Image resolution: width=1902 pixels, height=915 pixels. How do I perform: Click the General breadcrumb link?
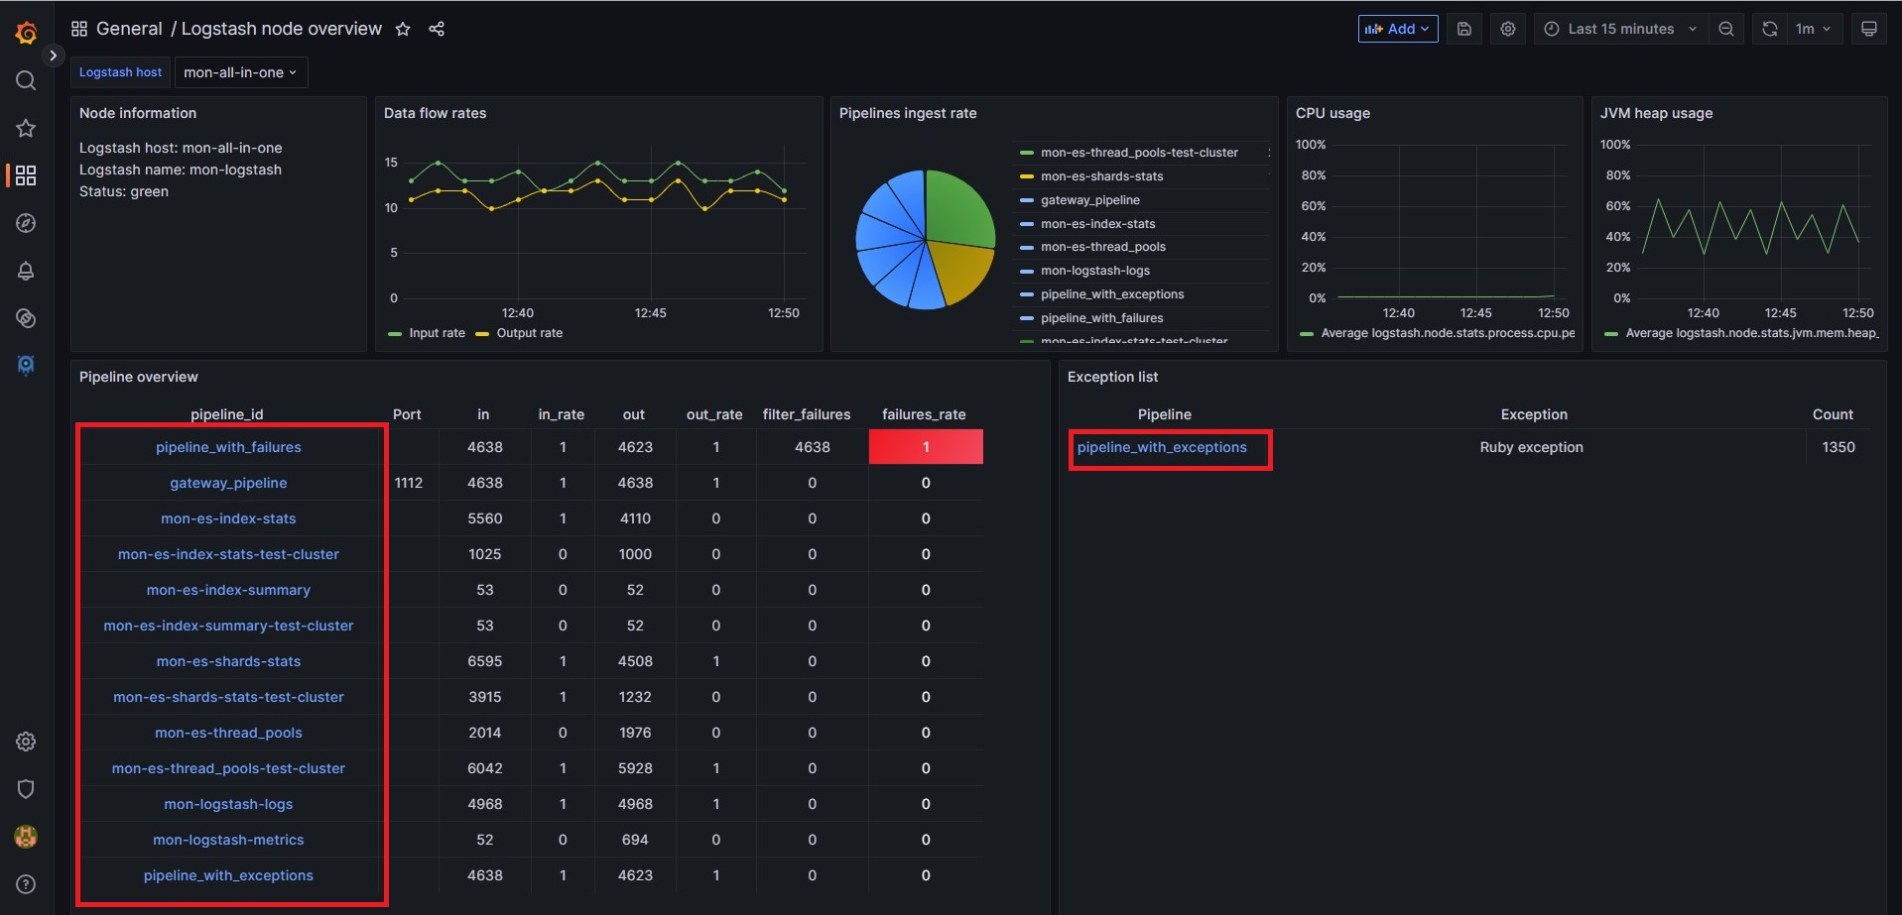pyautogui.click(x=129, y=29)
